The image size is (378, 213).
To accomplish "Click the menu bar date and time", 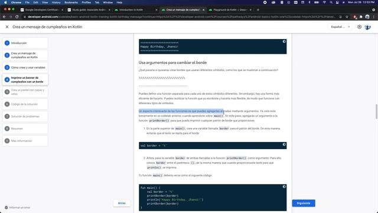I will [361, 2].
